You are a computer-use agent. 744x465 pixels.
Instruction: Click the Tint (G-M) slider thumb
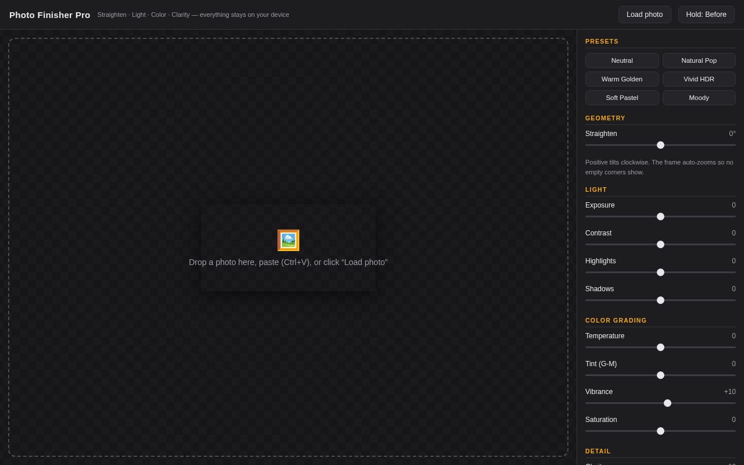[x=660, y=375]
